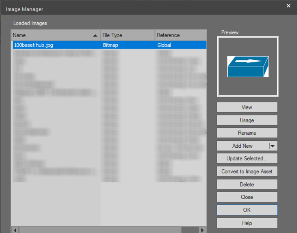The height and width of the screenshot is (233, 297).
Task: Close the Image Manager dialog with X
Action: pyautogui.click(x=288, y=6)
